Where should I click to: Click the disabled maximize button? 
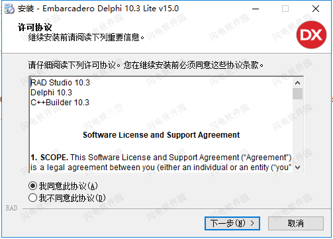[285, 9]
